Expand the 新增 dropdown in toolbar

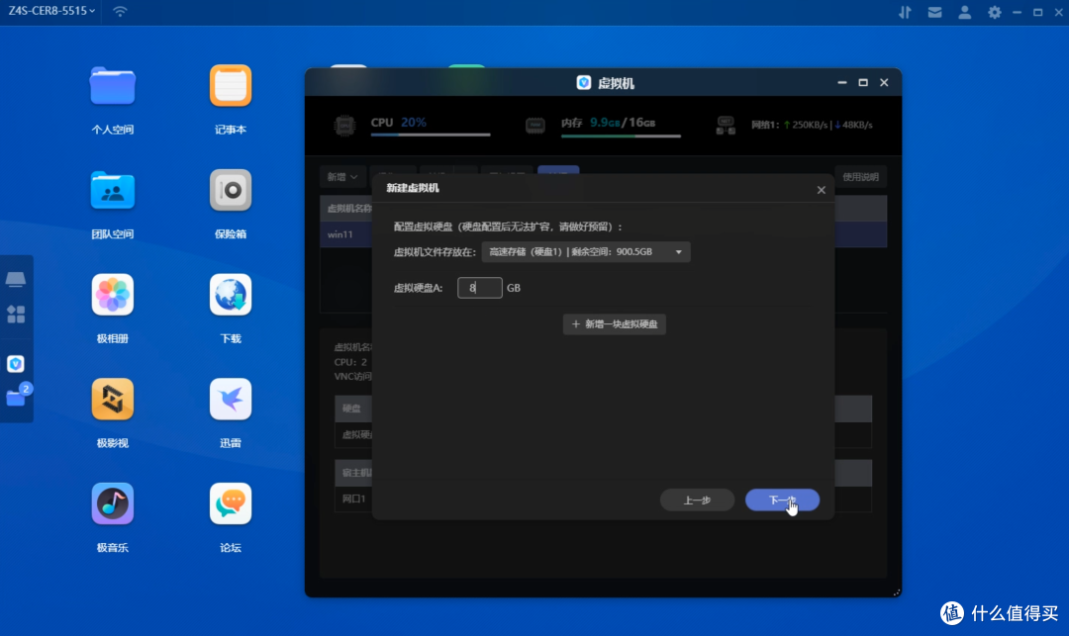342,177
